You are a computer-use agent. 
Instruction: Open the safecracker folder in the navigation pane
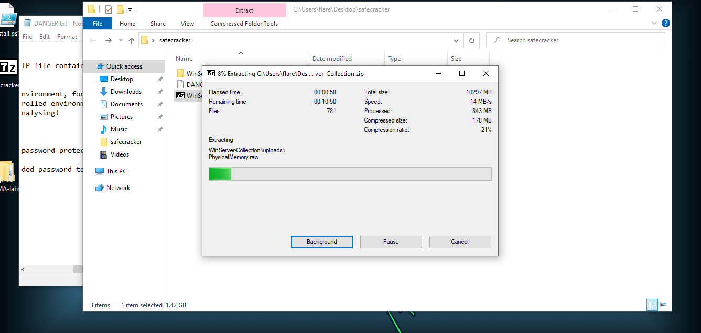pyautogui.click(x=126, y=142)
